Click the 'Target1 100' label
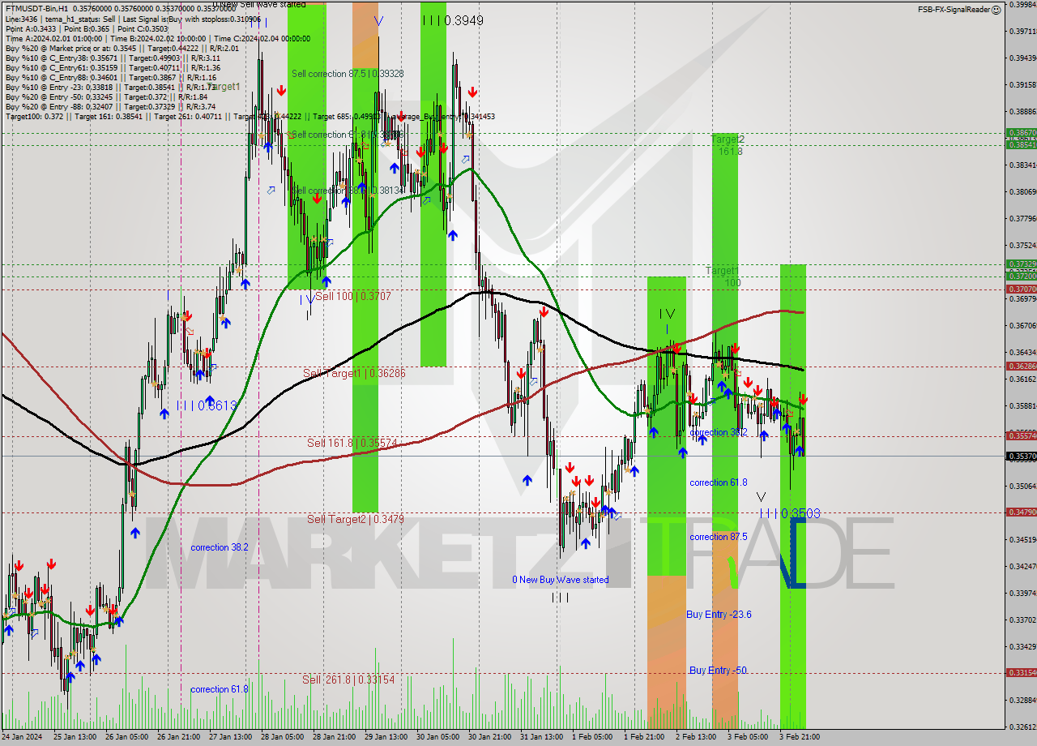This screenshot has height=746, width=1037. point(722,277)
